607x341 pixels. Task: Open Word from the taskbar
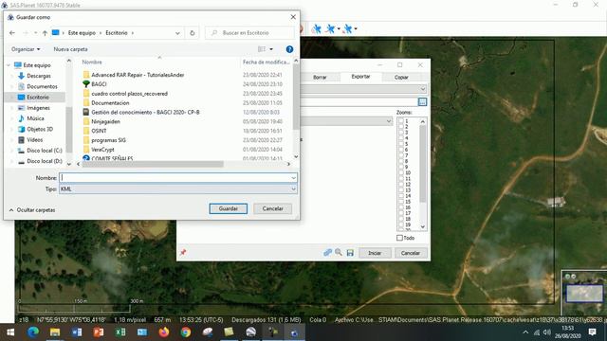(x=76, y=332)
